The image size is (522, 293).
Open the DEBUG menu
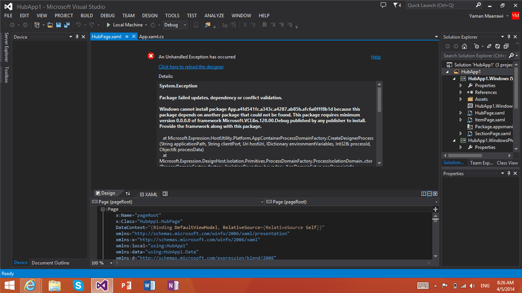click(108, 16)
